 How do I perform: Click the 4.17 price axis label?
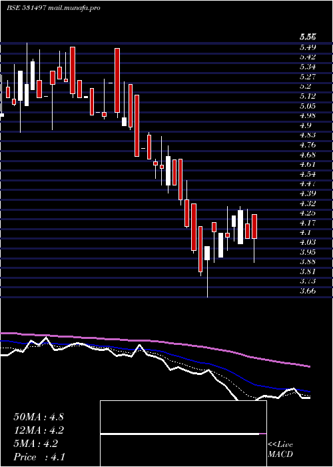[x=308, y=223]
